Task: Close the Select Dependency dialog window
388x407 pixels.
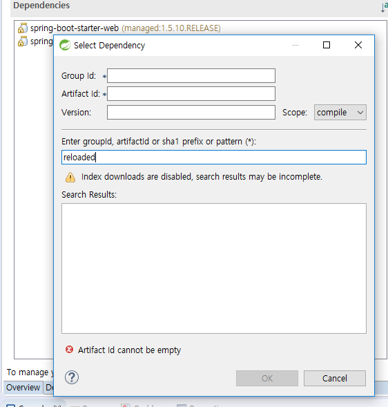Action: (358, 45)
